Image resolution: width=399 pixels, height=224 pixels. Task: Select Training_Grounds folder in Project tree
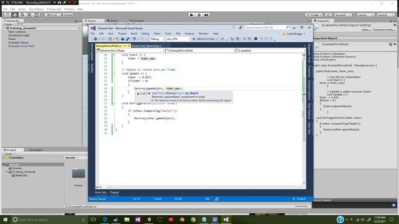coord(24,172)
